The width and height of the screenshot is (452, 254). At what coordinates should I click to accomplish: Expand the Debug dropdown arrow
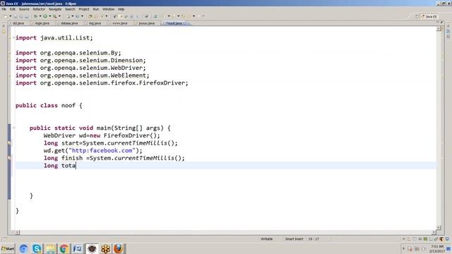40,16
